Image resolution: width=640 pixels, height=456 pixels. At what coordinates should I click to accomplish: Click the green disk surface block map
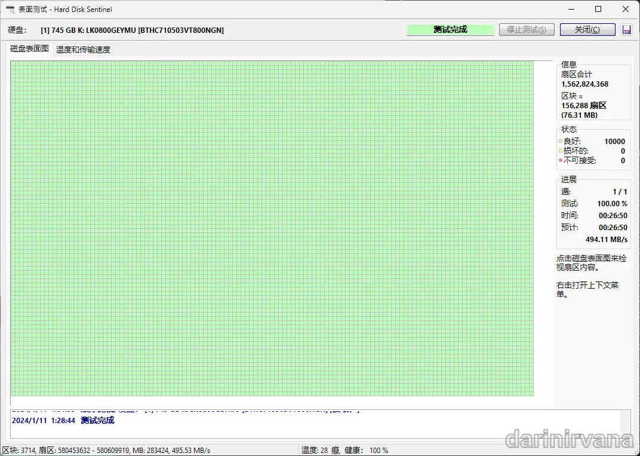[x=272, y=228]
